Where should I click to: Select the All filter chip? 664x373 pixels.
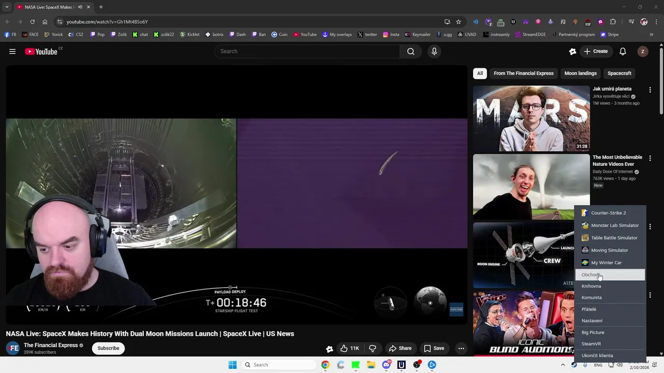point(480,73)
